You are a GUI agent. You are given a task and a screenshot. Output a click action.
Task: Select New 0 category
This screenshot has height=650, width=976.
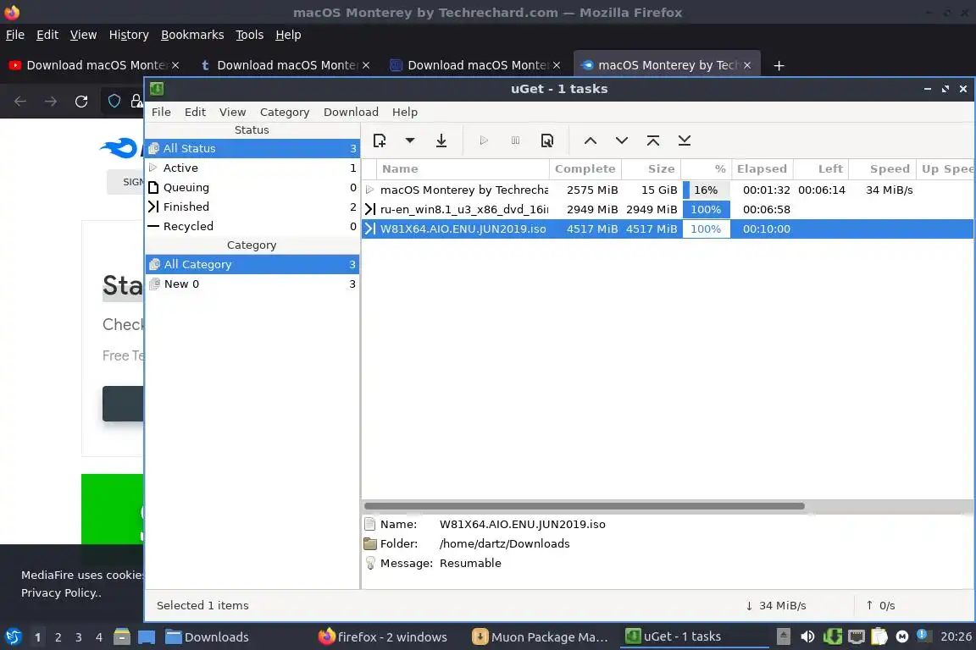(252, 284)
